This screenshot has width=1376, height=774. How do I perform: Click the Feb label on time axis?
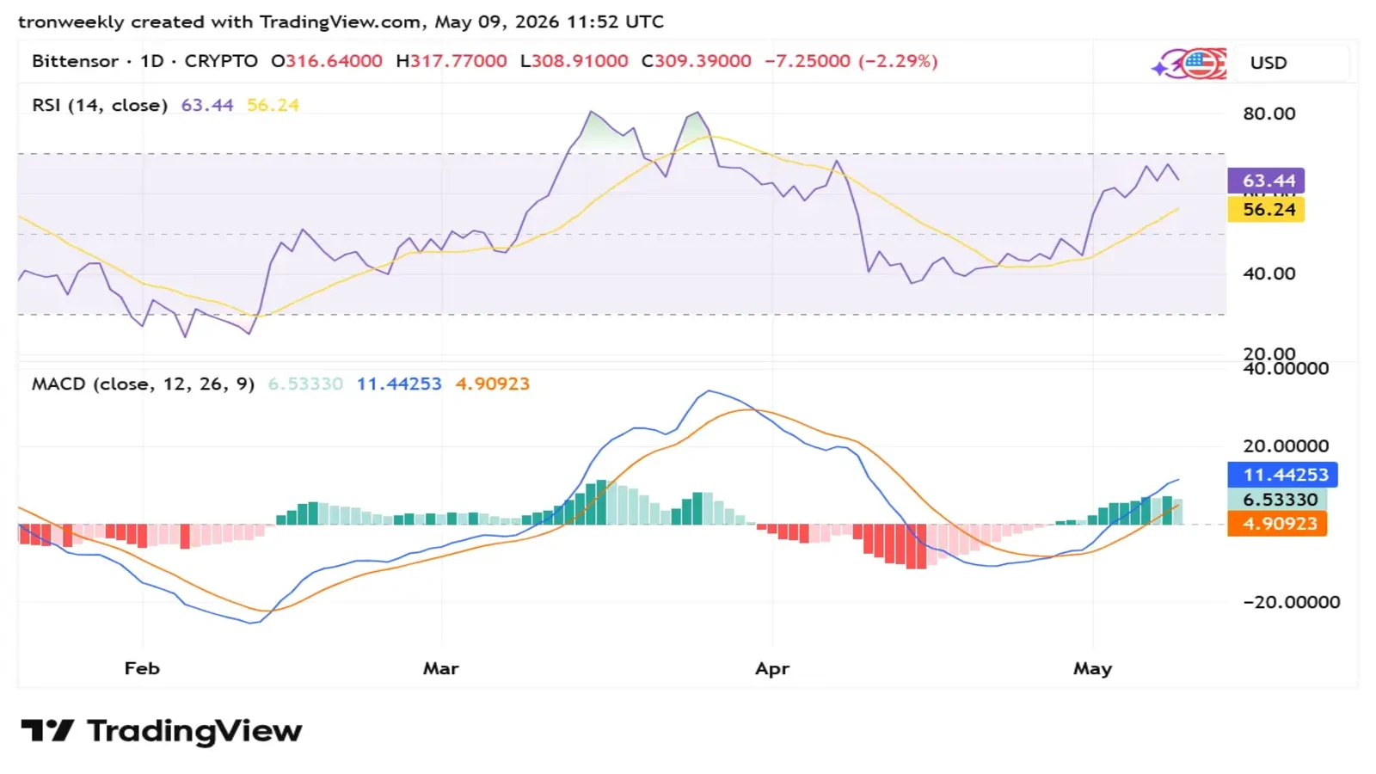[142, 668]
